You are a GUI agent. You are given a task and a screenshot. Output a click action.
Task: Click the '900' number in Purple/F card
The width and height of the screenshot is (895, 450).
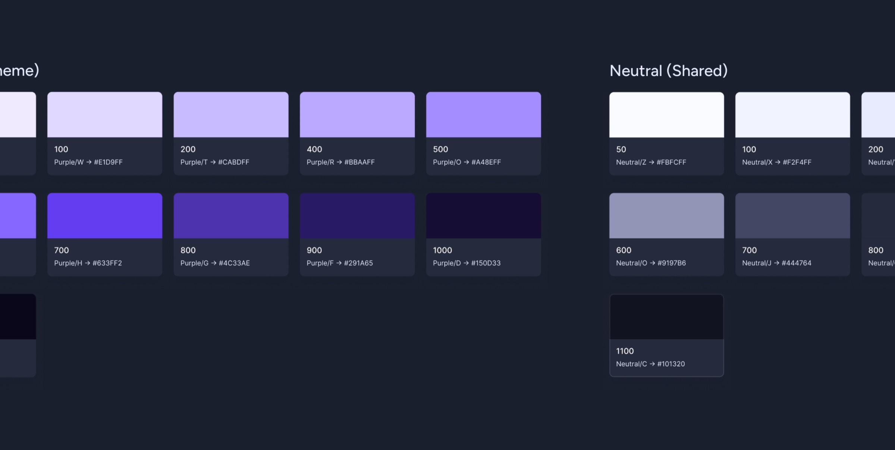click(x=314, y=250)
